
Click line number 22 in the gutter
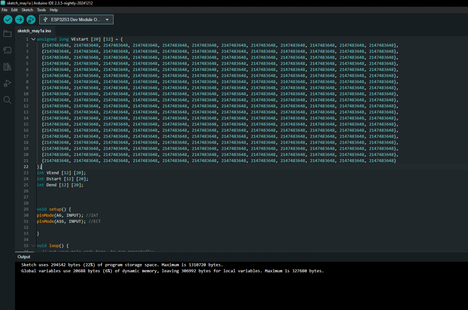click(x=26, y=167)
